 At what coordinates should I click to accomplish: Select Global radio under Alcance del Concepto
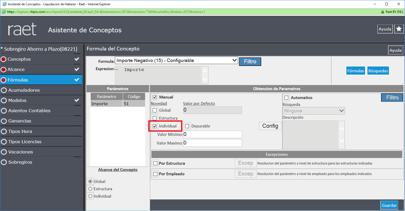[90, 182]
